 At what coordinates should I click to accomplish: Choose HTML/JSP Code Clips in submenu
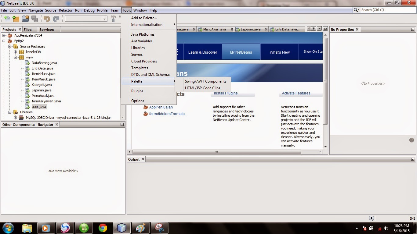click(x=203, y=88)
